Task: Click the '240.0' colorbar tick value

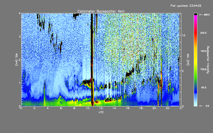Action: click(x=203, y=33)
